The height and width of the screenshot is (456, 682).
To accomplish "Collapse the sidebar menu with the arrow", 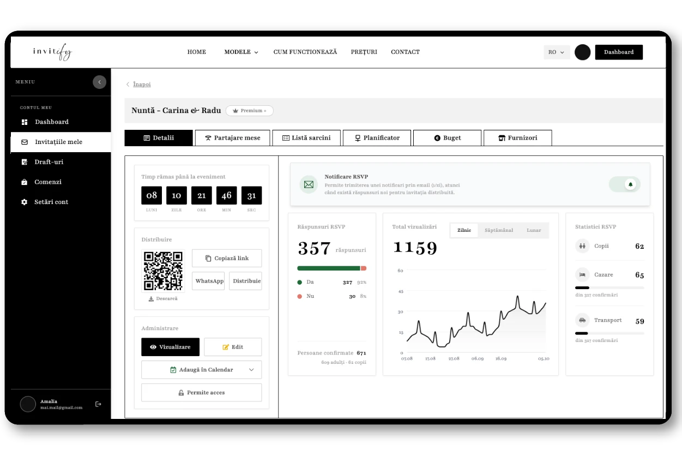I will (x=99, y=82).
